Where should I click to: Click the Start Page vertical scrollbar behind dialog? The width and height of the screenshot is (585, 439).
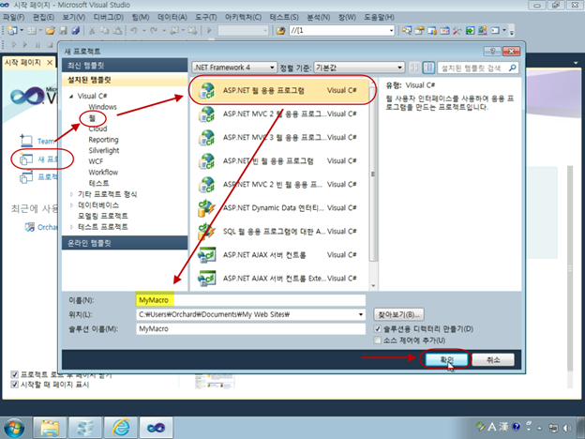(570, 268)
